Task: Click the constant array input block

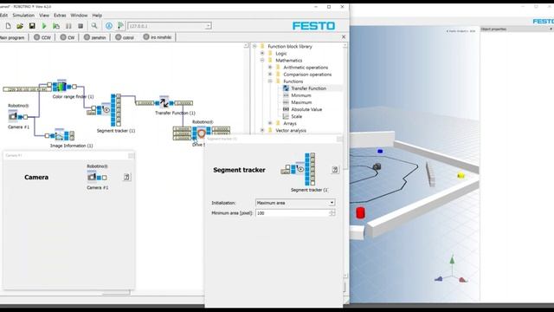Action: pyautogui.click(x=27, y=89)
